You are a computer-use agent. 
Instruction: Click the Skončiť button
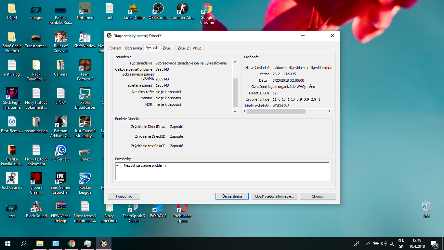tap(318, 196)
